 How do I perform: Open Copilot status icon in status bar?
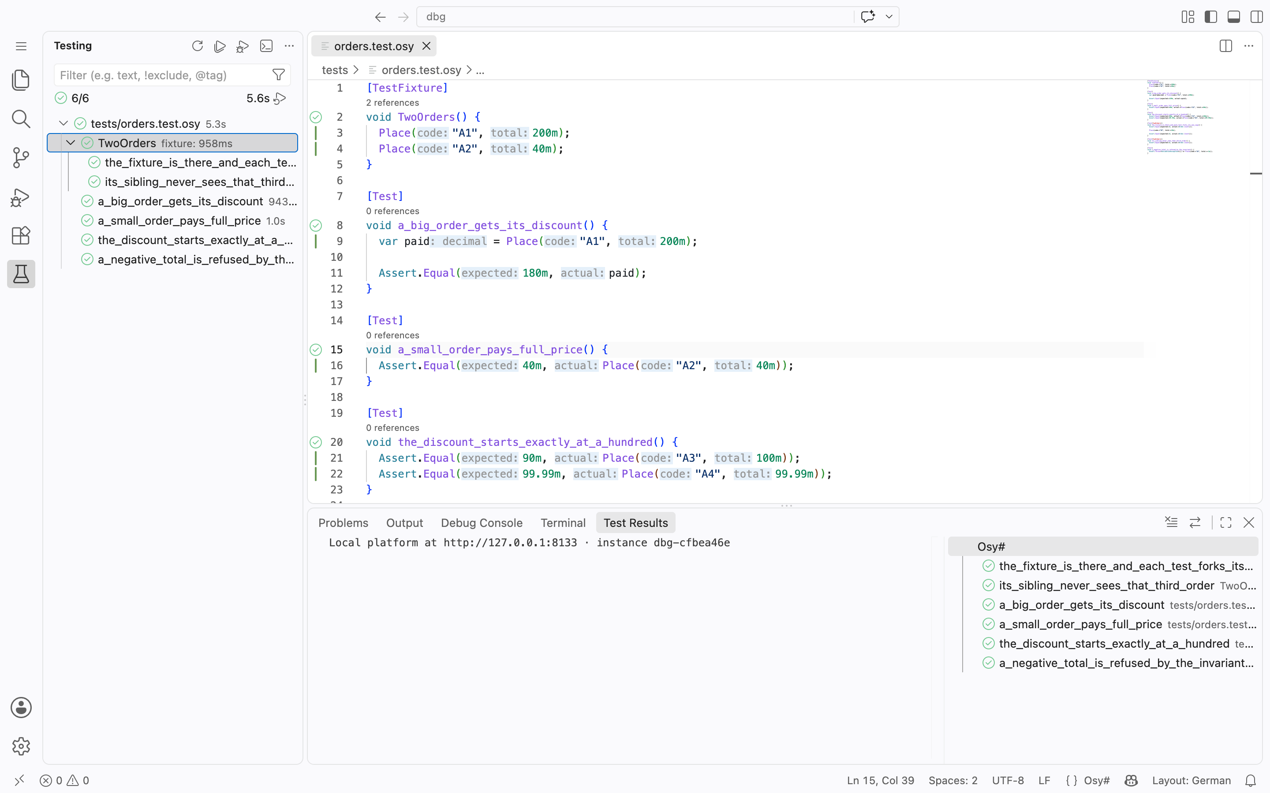[x=1131, y=780]
